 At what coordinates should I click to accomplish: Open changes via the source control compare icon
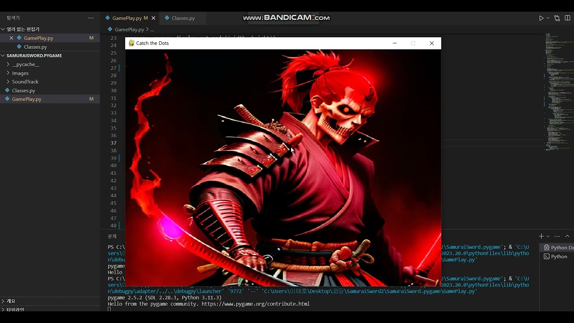pyautogui.click(x=557, y=18)
